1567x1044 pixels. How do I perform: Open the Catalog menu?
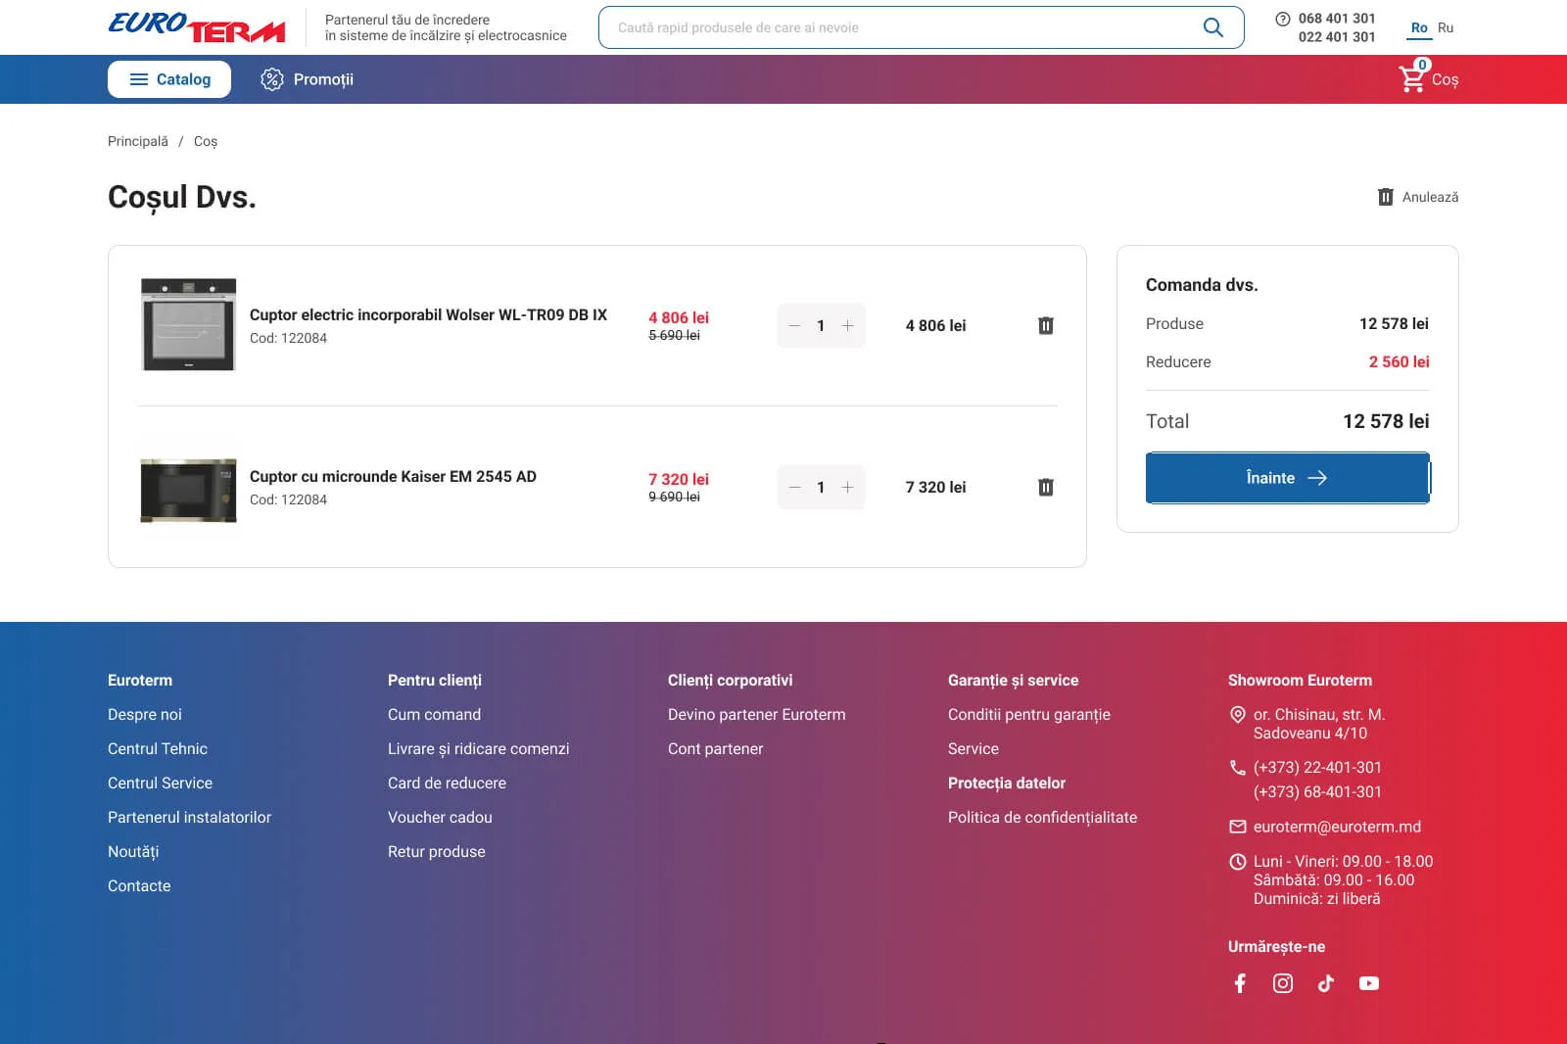[169, 79]
